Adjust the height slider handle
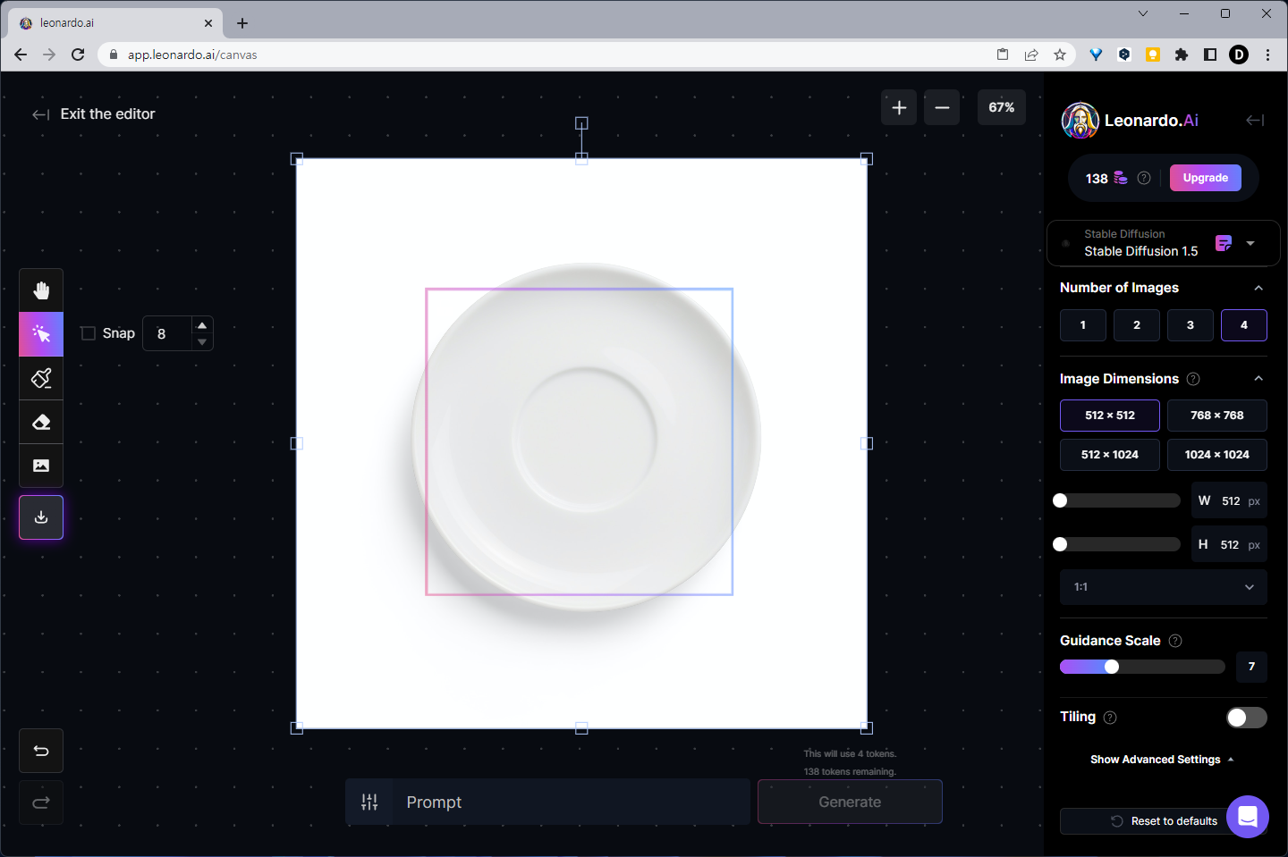Image resolution: width=1288 pixels, height=857 pixels. (x=1060, y=544)
